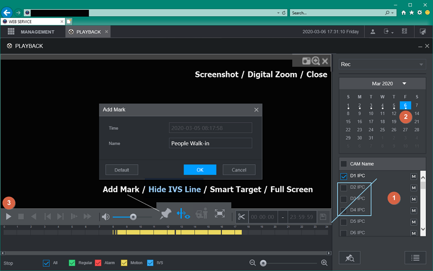This screenshot has width=433, height=271.
Task: Toggle the Motion record type checkbox
Action: click(124, 263)
